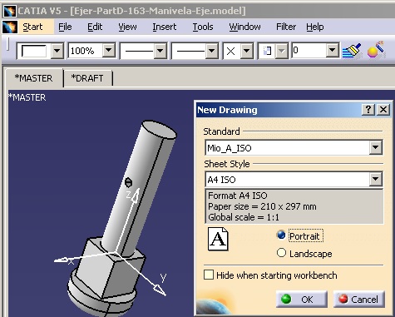
Task: Click the CATIA document icon beside Start
Action: (10, 27)
